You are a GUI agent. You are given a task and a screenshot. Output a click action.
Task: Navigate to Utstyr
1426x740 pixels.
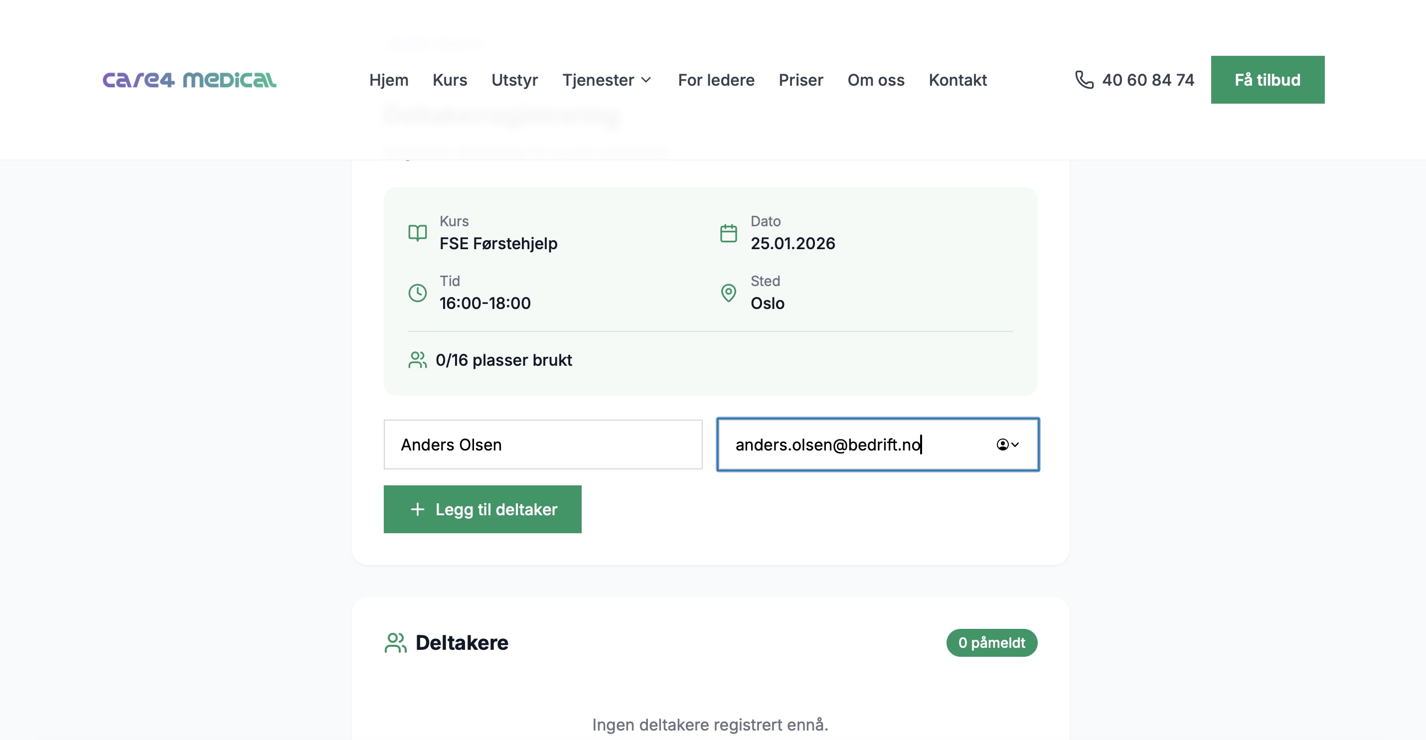514,80
